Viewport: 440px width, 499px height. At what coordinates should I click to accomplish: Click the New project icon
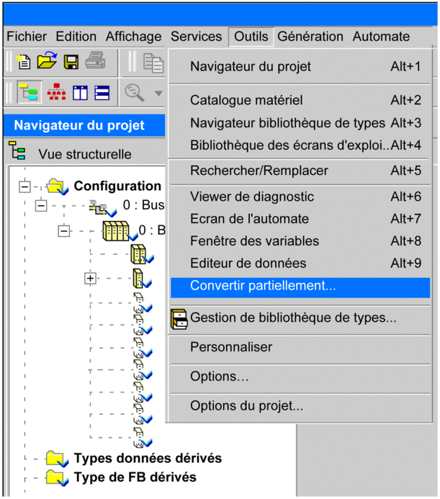click(x=23, y=63)
